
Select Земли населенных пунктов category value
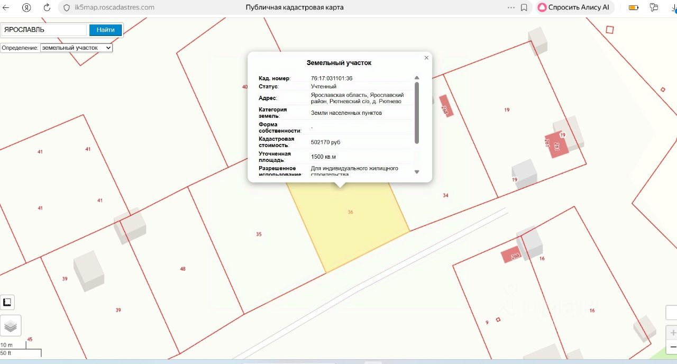point(346,113)
